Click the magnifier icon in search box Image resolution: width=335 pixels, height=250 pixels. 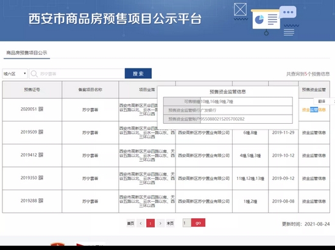point(34,74)
